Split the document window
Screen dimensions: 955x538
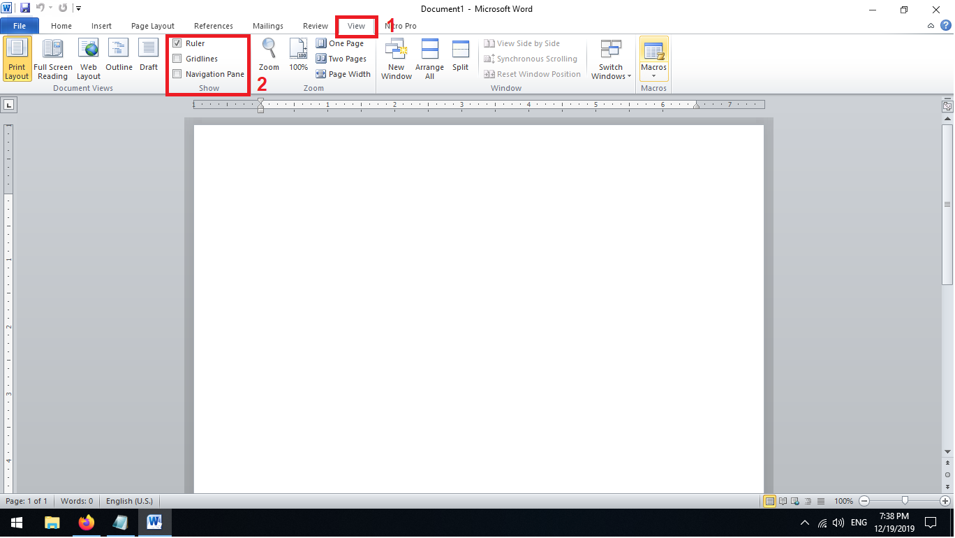pos(460,54)
